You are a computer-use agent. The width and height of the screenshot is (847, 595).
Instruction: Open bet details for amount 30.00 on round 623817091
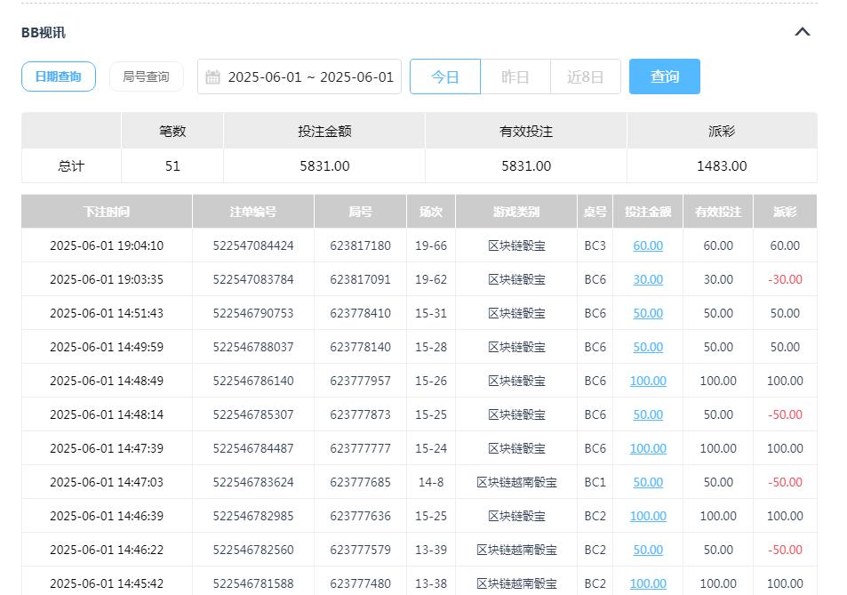(647, 279)
